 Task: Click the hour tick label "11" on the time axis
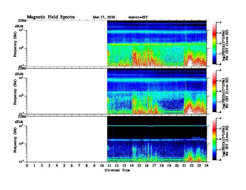(109, 166)
